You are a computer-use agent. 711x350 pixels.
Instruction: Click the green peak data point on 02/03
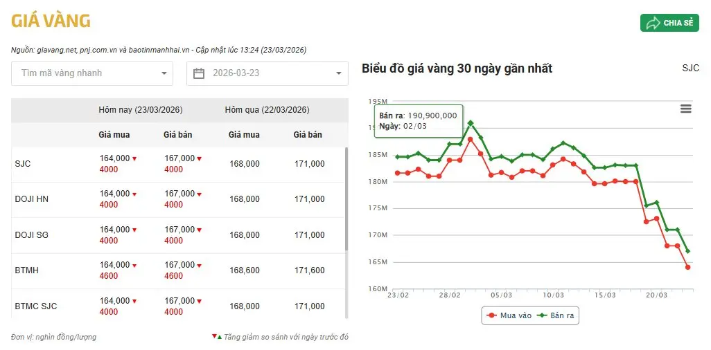(471, 122)
